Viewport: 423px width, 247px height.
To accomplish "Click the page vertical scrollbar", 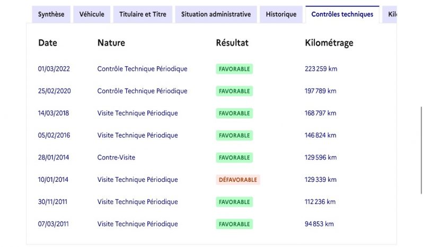I will pos(421,150).
